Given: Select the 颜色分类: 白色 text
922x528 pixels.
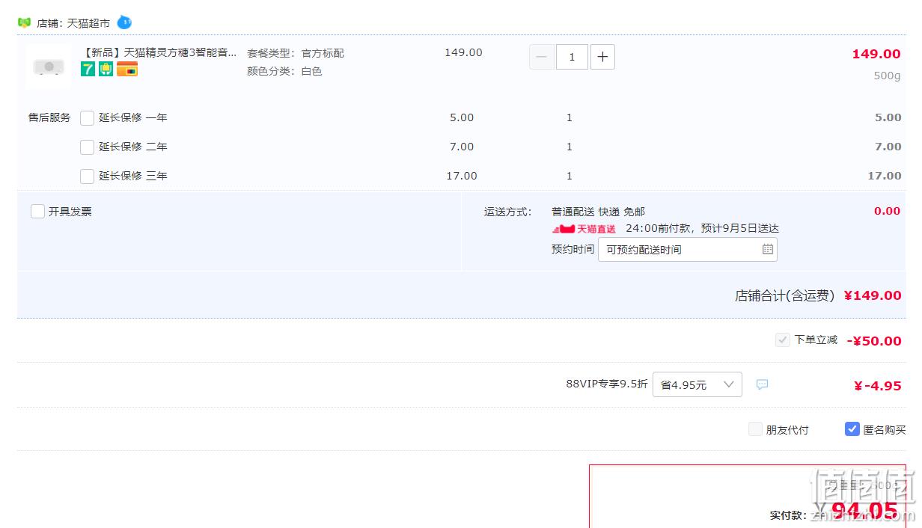Looking at the screenshot, I should click(284, 71).
